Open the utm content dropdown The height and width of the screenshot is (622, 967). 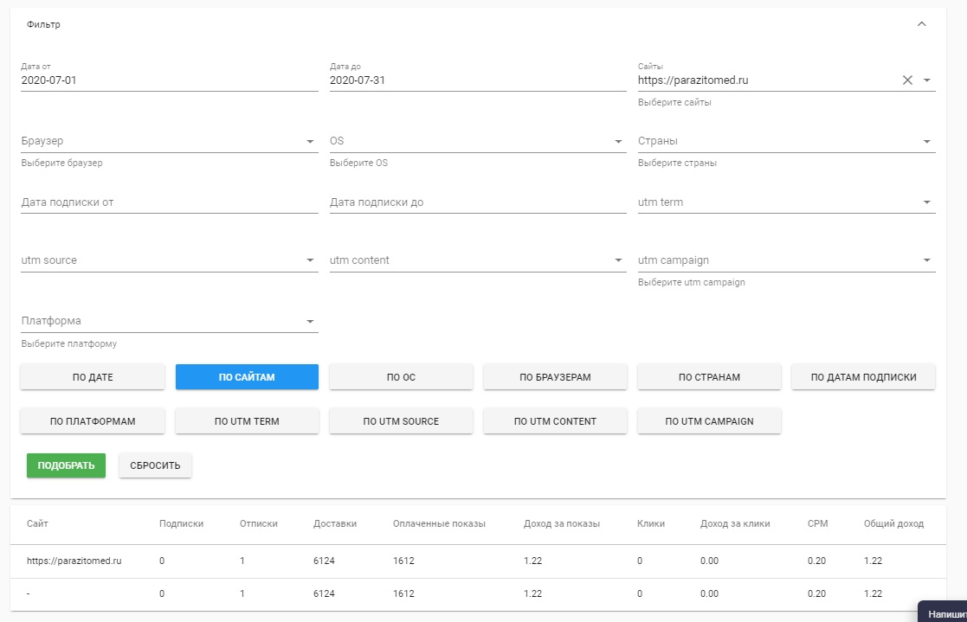tap(478, 260)
